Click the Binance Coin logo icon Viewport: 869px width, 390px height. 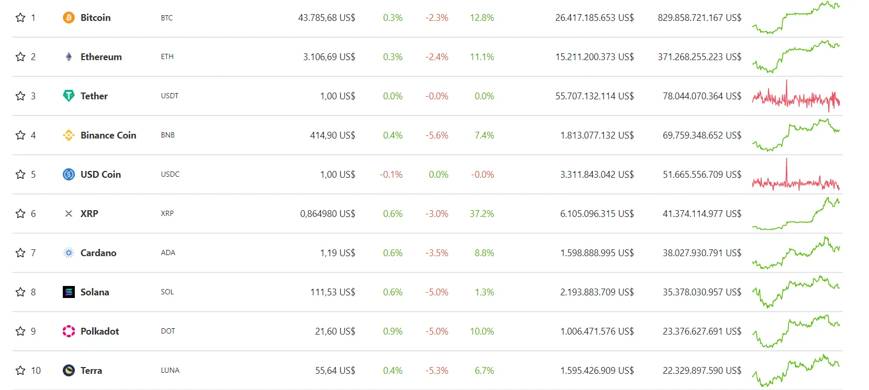pos(69,135)
